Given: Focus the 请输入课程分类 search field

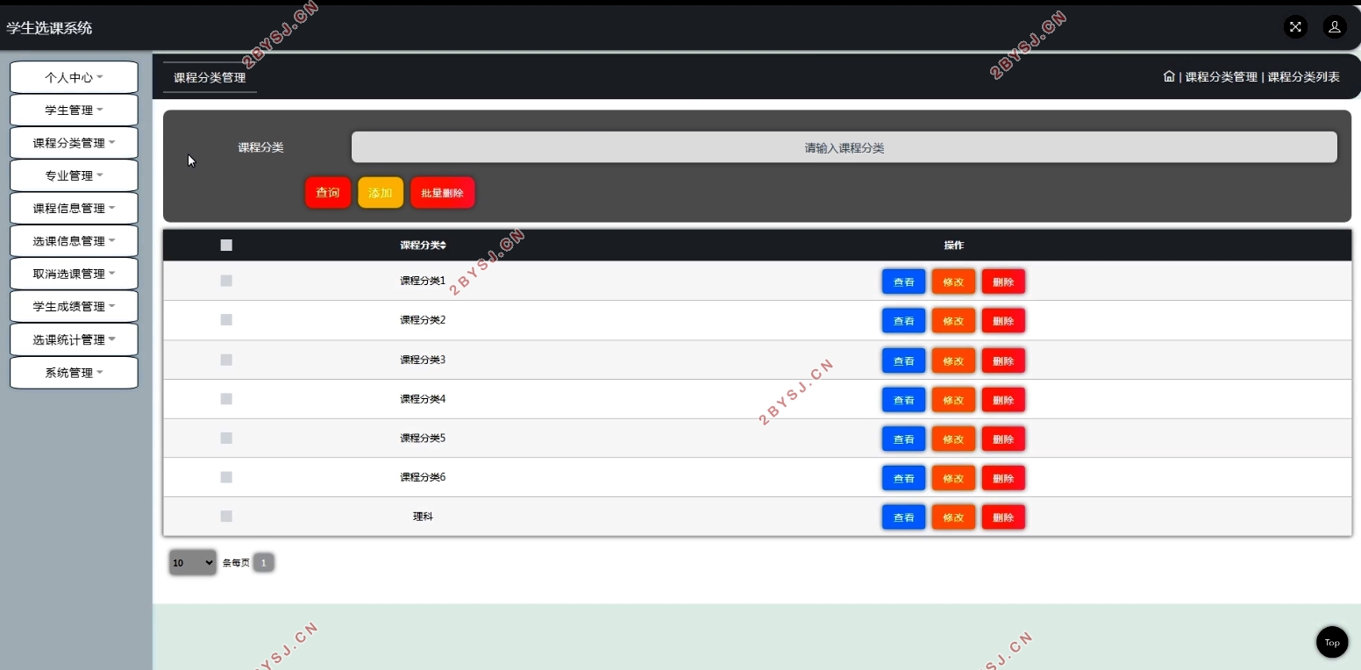Looking at the screenshot, I should tap(844, 147).
